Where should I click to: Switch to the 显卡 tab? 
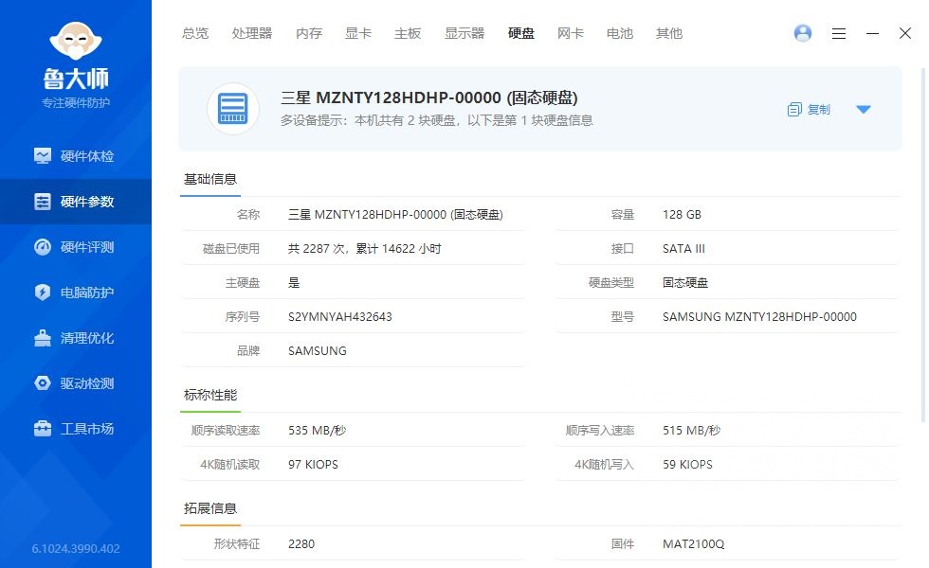point(358,33)
